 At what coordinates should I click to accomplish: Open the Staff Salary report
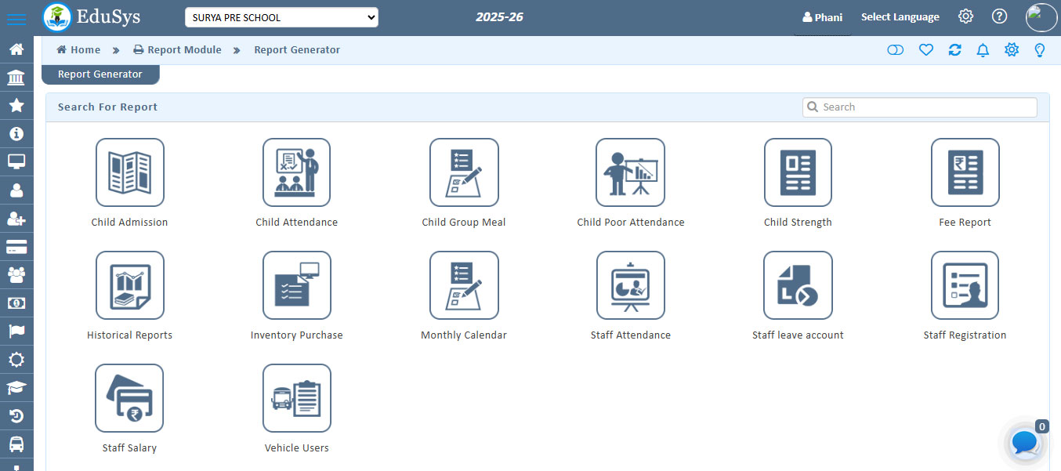129,398
